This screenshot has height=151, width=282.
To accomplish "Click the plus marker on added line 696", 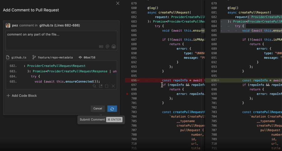I will click(x=218, y=80).
